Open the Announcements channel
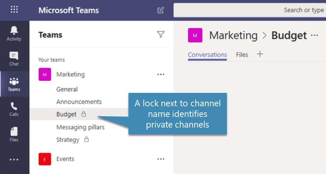Screen dimensions: 326x174 [x=79, y=102]
